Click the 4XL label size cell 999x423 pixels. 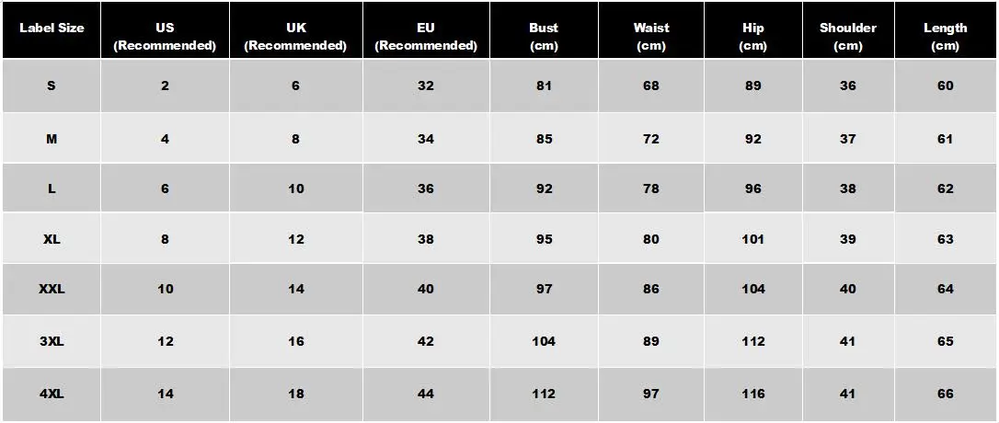52,394
